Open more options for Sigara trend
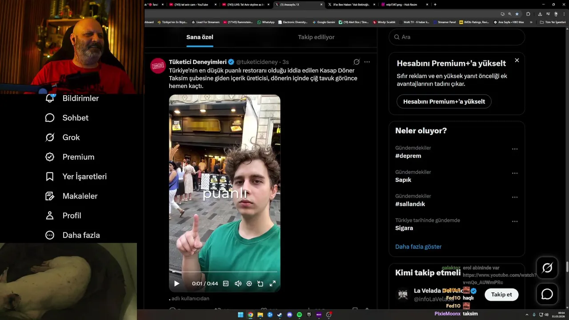Viewport: 569px width, 320px height. point(515,221)
